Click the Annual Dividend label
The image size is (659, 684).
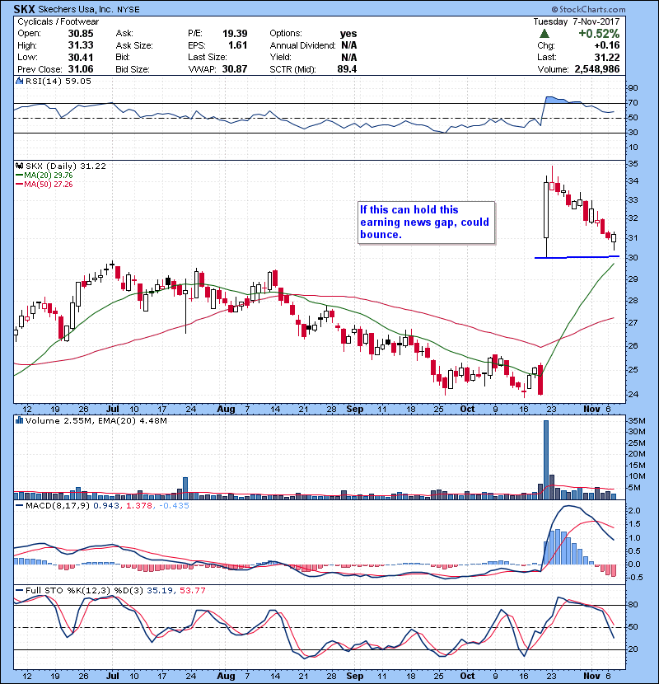pos(302,45)
